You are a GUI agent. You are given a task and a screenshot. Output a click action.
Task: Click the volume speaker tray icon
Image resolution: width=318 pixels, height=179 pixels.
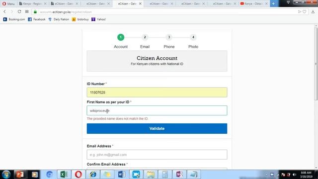(x=295, y=175)
